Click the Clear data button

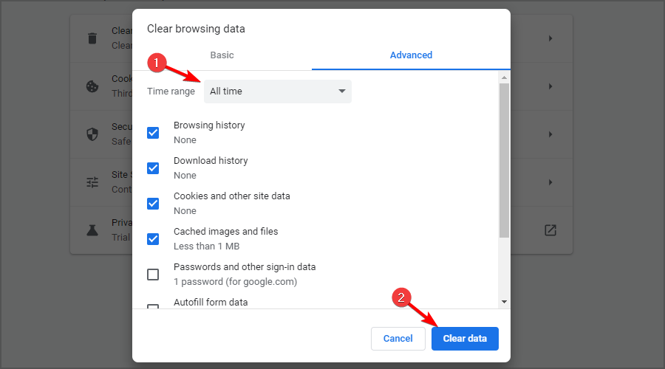465,339
